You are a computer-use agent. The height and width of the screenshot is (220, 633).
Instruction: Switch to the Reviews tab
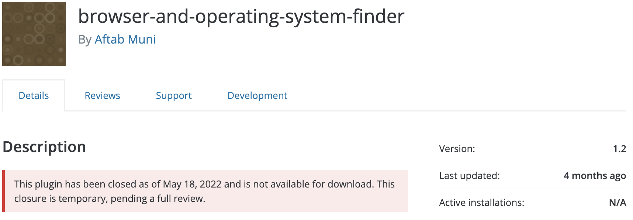tap(102, 96)
